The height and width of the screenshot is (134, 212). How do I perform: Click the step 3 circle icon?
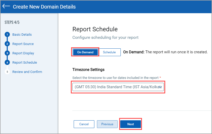pos(7,53)
